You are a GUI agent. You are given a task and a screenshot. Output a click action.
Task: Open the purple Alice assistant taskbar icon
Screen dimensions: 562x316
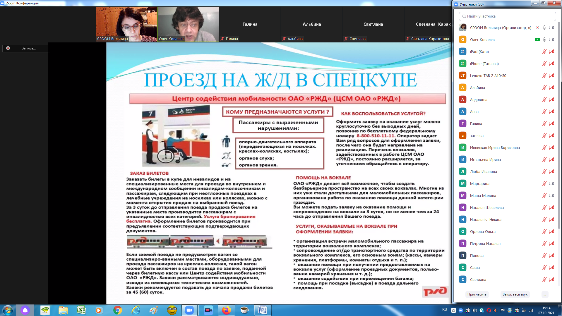25,310
